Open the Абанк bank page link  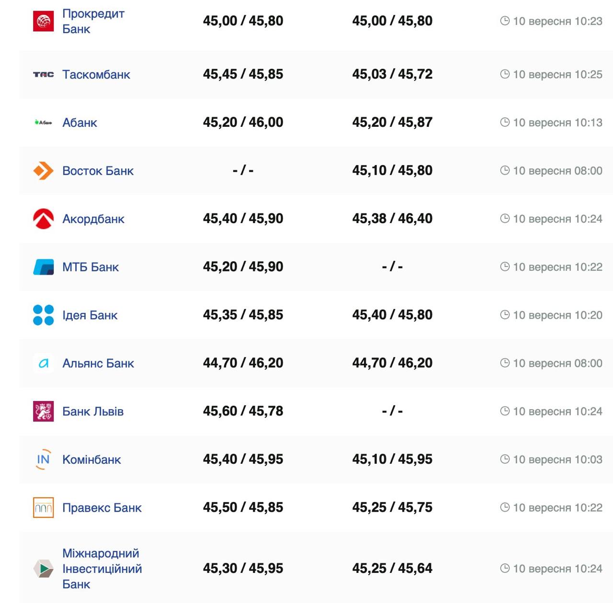pos(79,123)
